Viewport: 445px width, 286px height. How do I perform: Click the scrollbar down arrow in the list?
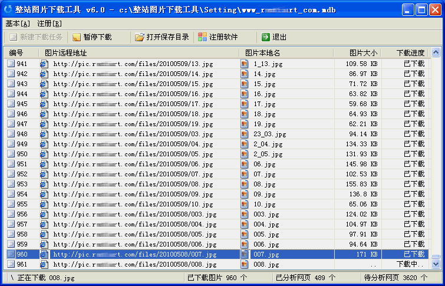436,265
